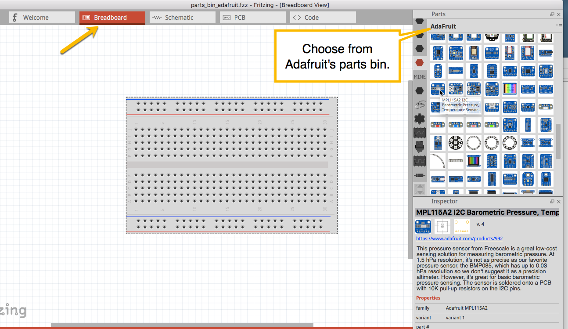The image size is (568, 329).
Task: Show the Inspector PCB view image
Action: coord(462,226)
